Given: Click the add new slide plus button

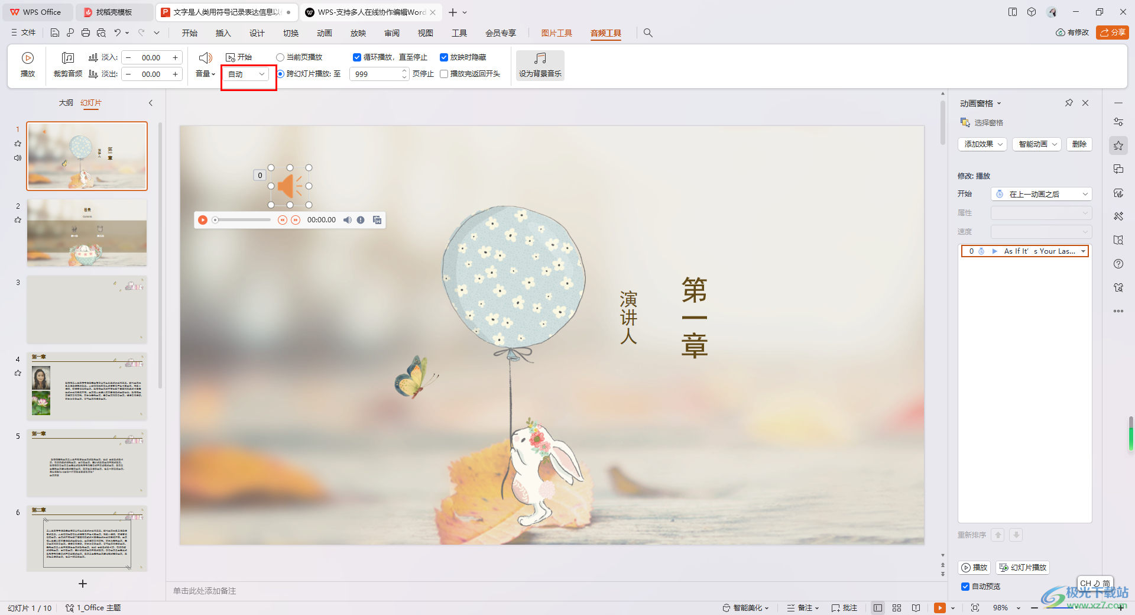Looking at the screenshot, I should pos(83,584).
